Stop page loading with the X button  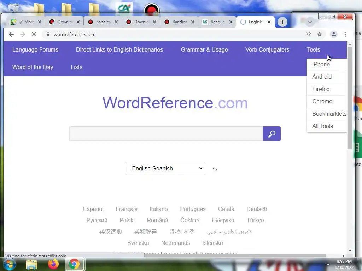tap(34, 34)
